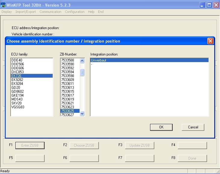The height and width of the screenshot is (174, 220).
Task: Click the ZB-Number scrollbar thumb
Action: point(82,72)
